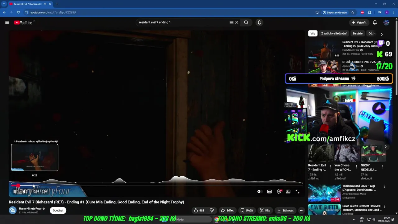Open YouTube notifications bell
The width and height of the screenshot is (398, 224).
coord(375,22)
